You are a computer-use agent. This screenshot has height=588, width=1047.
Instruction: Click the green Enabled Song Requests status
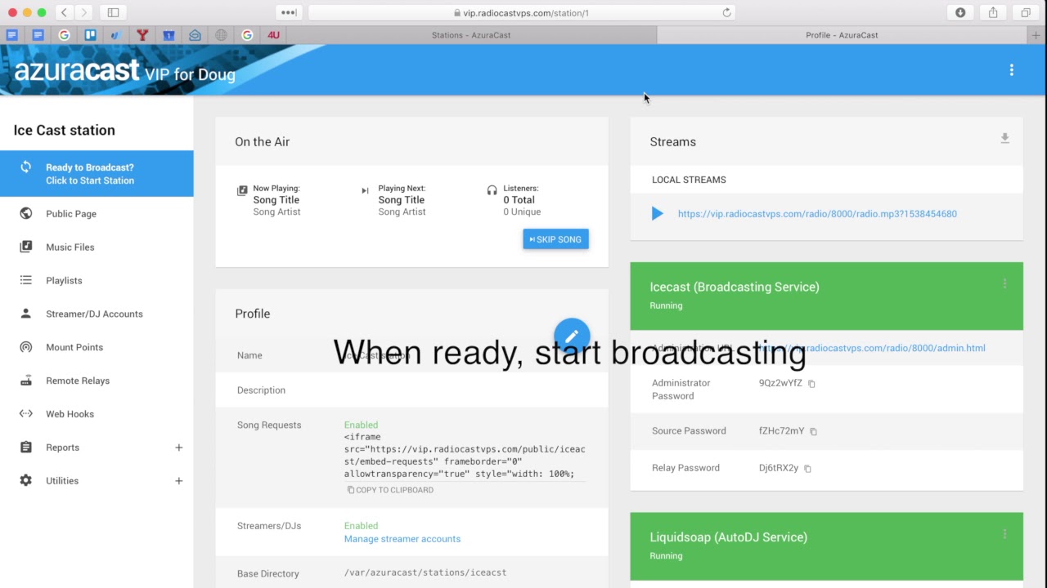361,425
